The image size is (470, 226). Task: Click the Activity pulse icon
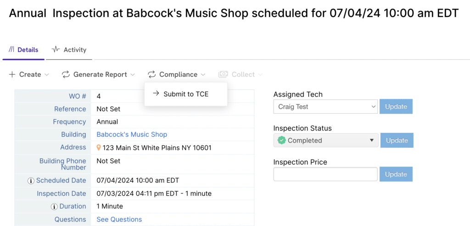point(56,50)
